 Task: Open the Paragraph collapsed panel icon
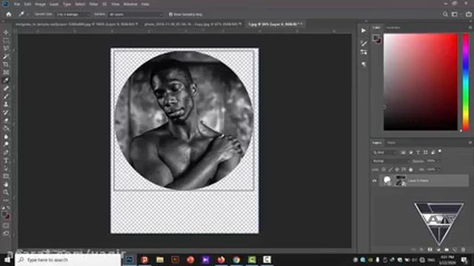click(x=364, y=64)
